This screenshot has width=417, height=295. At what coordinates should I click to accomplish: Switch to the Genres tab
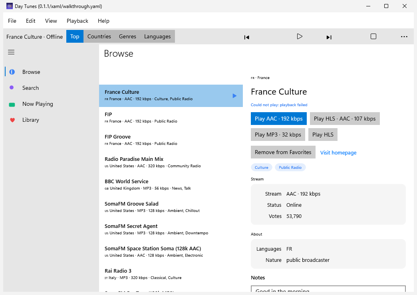click(127, 36)
